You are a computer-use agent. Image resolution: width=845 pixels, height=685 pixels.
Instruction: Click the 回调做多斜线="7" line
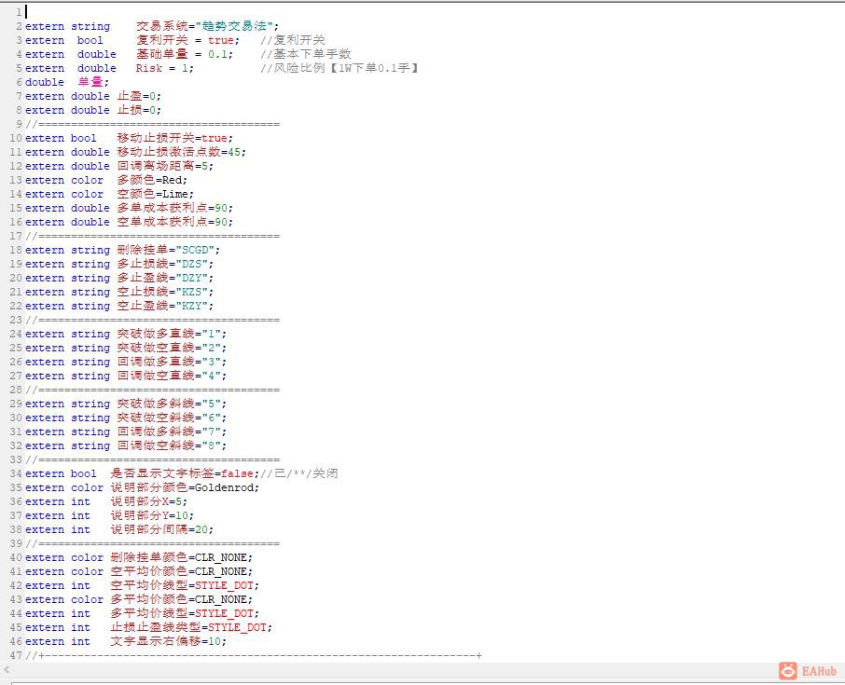pyautogui.click(x=126, y=432)
